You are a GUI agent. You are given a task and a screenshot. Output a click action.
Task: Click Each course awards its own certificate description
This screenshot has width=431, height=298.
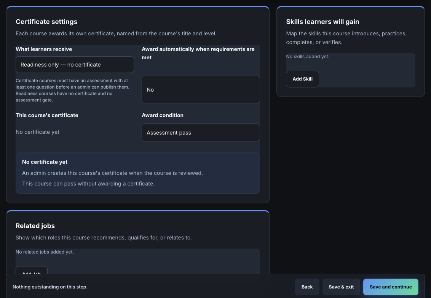(x=116, y=33)
